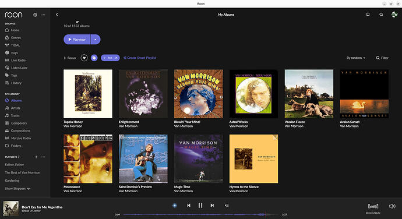Screen dimensions: 402x219
Task: Open The Best of Van Morrison playlist
Action: coord(23,172)
